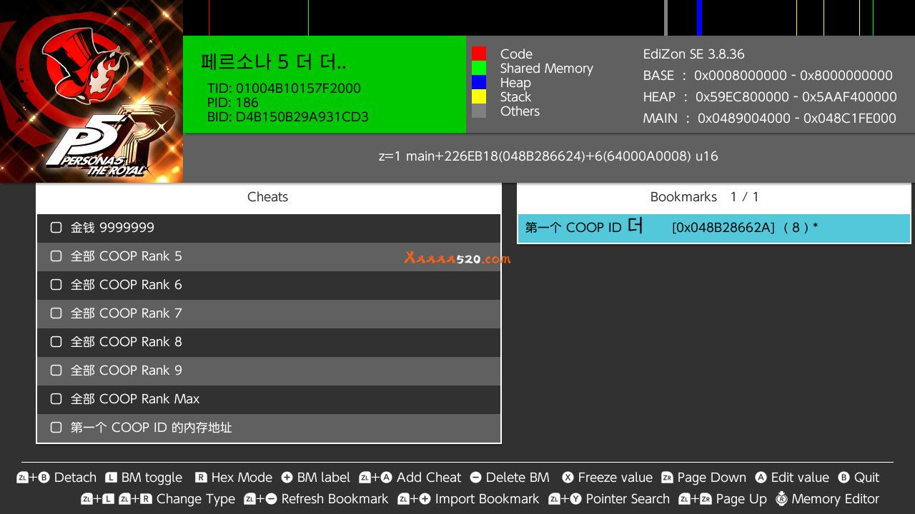Click the ZL+plus glyph for Import Bookmark
Viewport: 915px width, 514px height.
(x=415, y=499)
